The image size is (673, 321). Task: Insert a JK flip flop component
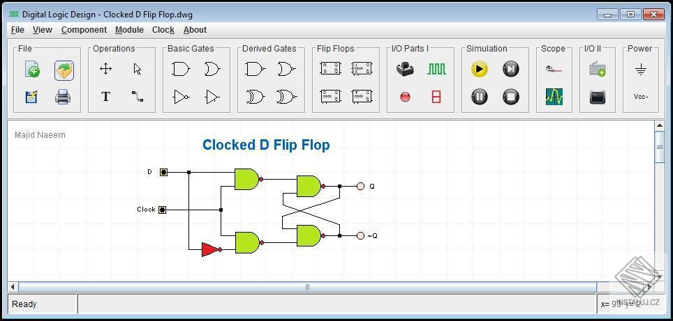[x=362, y=68]
